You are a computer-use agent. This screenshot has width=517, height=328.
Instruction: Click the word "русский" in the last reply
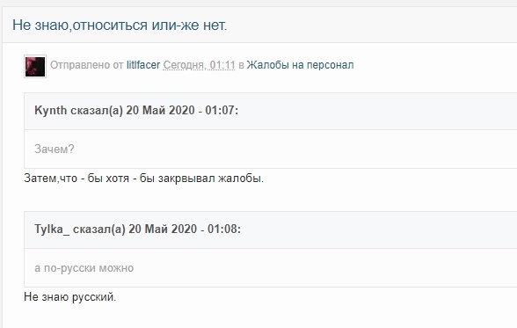coord(92,297)
